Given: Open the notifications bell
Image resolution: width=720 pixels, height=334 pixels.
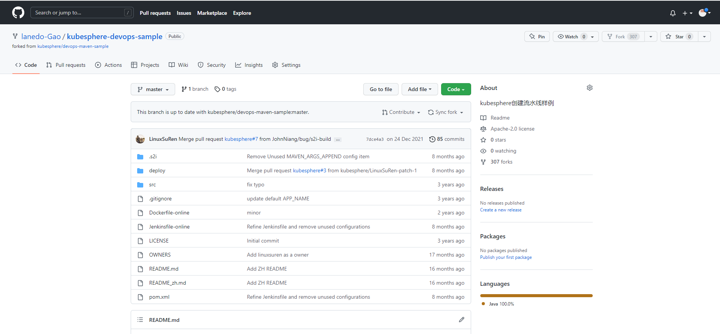Looking at the screenshot, I should 673,13.
